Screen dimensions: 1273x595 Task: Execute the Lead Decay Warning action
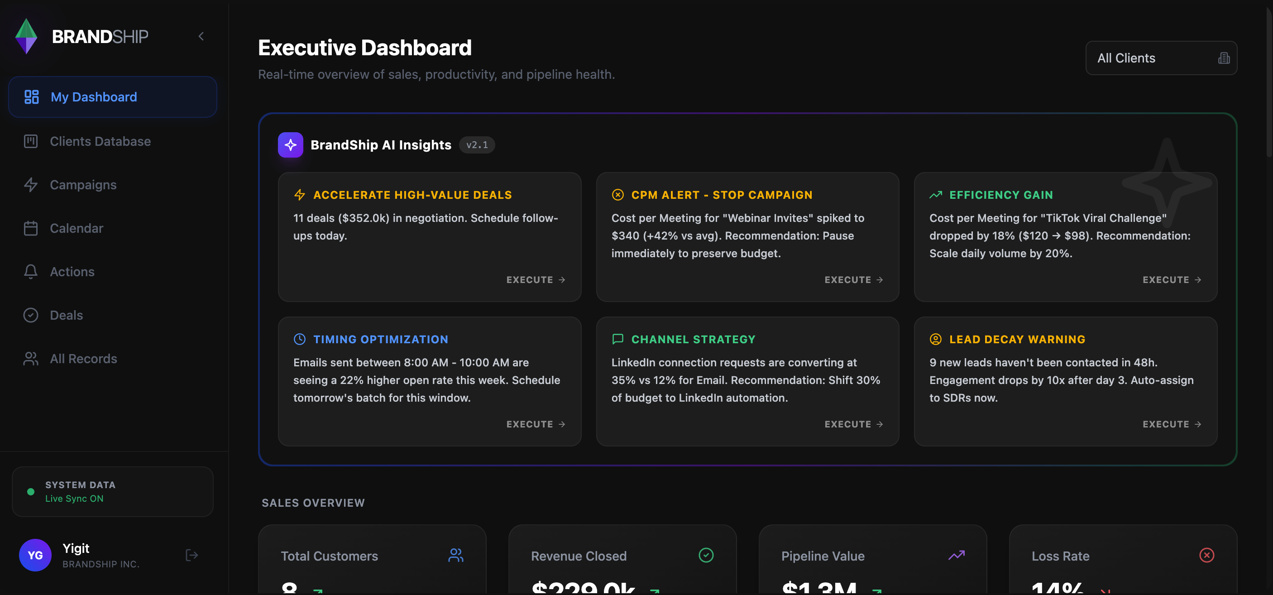coord(1171,423)
